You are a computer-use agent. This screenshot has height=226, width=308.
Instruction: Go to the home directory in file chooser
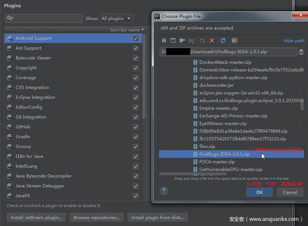pos(164,40)
